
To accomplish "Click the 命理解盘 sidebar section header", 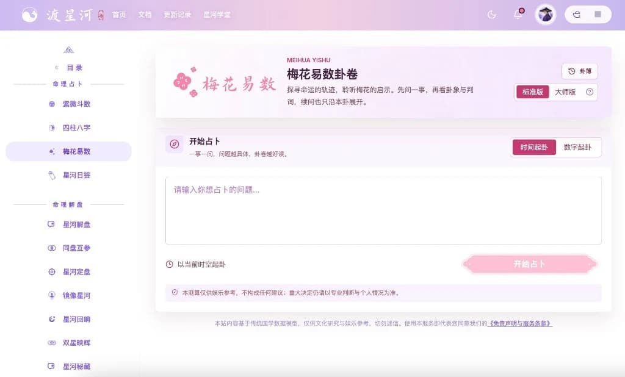I will [x=68, y=205].
